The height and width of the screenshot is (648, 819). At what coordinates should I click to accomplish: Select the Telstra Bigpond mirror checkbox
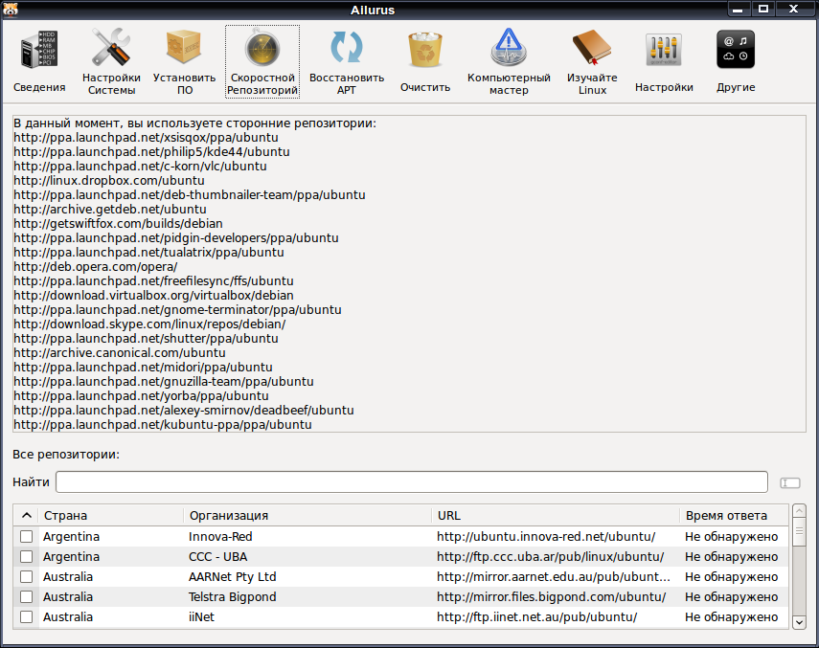point(26,597)
